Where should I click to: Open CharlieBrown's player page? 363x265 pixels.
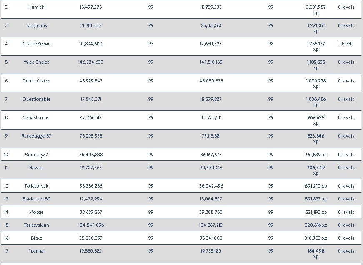(36, 44)
